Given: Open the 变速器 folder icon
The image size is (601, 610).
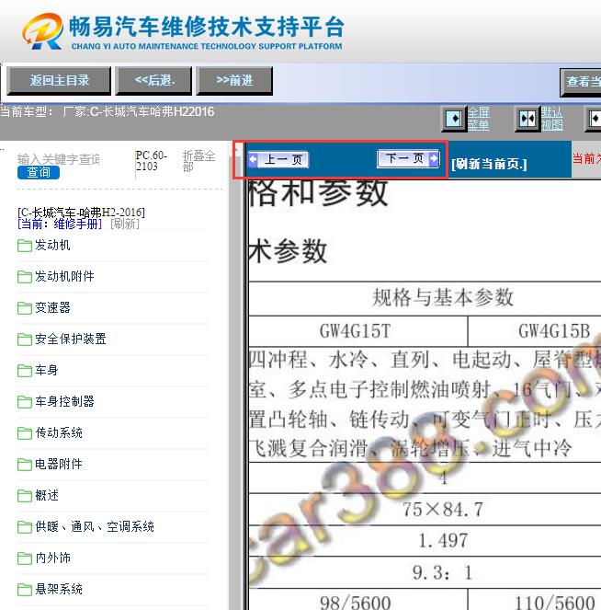Looking at the screenshot, I should pyautogui.click(x=25, y=308).
